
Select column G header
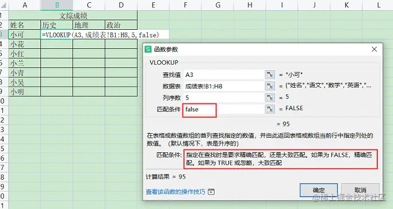[218, 5]
